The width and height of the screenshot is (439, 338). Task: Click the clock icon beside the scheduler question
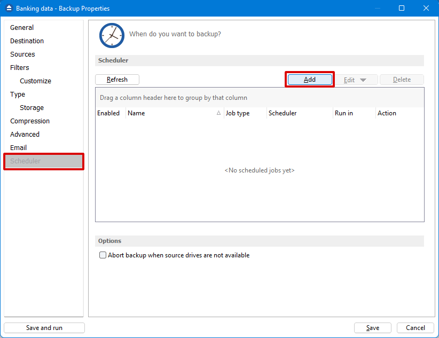tap(112, 35)
